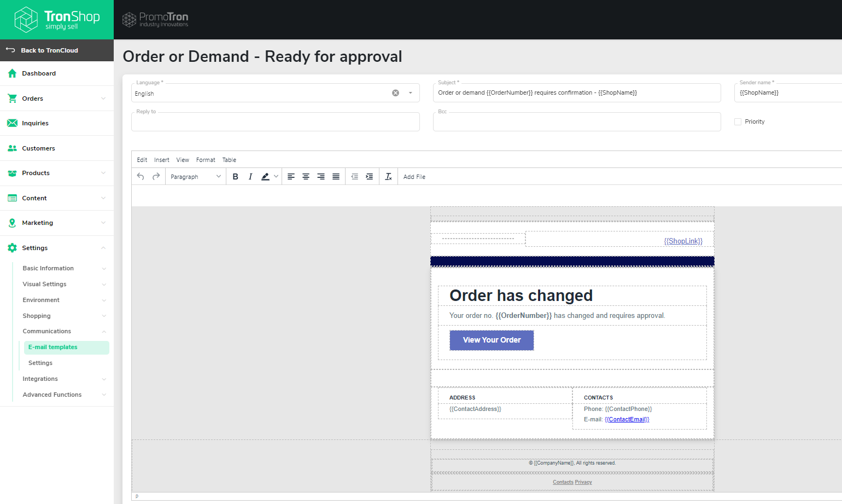Click the Sender name field
842x504 pixels.
click(x=788, y=92)
